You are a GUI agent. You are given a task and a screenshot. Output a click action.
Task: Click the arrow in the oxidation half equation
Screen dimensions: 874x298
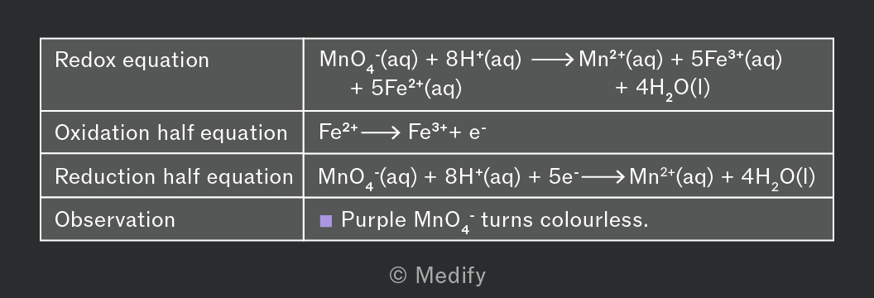380,133
